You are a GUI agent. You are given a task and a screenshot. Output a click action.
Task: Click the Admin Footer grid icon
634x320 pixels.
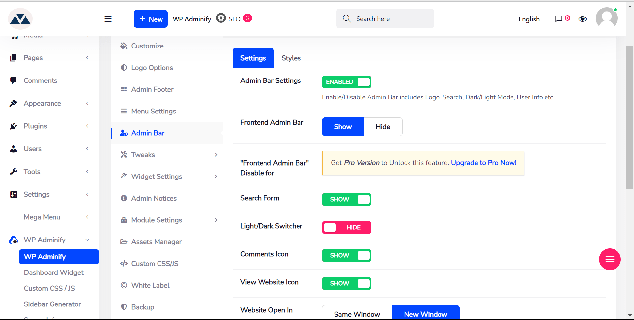124,89
